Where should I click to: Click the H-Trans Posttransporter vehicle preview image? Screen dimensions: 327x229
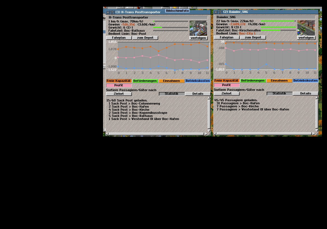[x=198, y=28]
